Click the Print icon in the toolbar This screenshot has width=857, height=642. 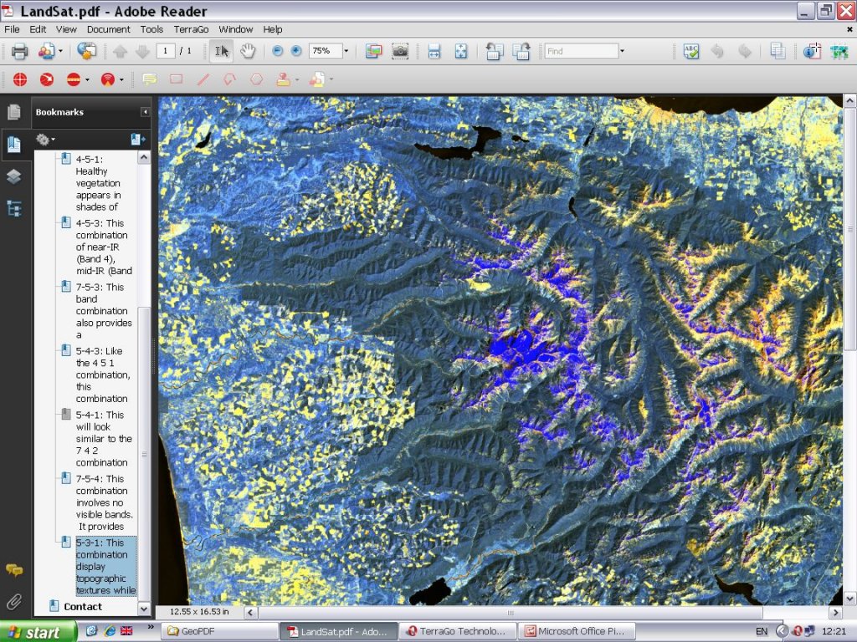(x=19, y=51)
